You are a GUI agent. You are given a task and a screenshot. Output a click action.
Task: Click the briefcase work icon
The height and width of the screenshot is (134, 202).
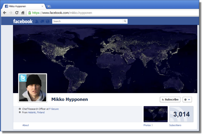(x=20, y=109)
